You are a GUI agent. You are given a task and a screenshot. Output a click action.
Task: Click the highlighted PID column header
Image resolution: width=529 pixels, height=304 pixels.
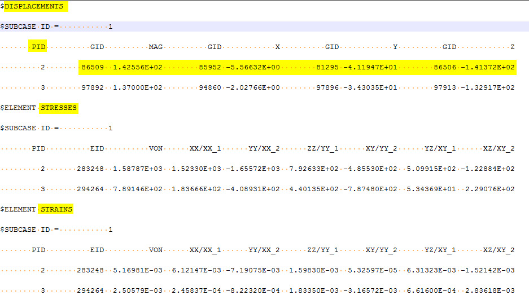tap(38, 47)
